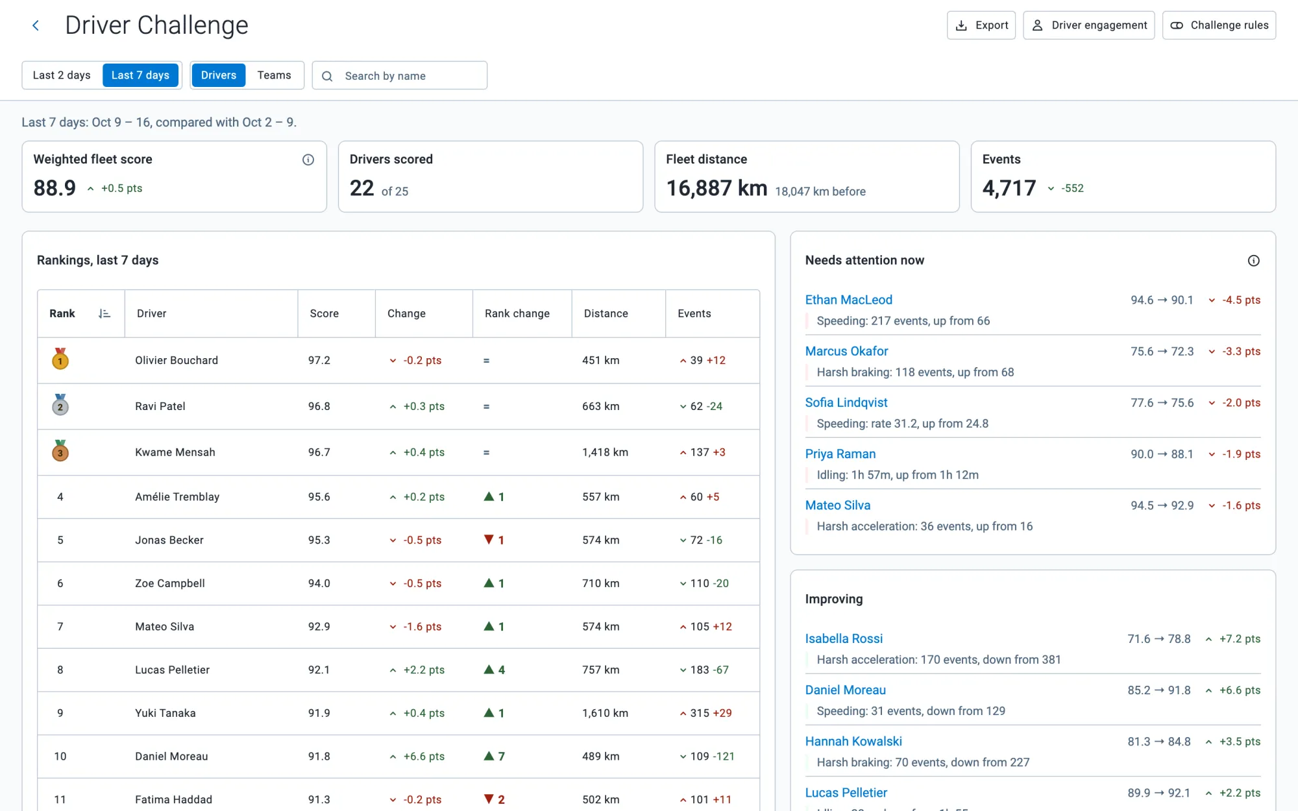The image size is (1298, 811).
Task: Show info for Needs attention now
Action: click(x=1254, y=260)
